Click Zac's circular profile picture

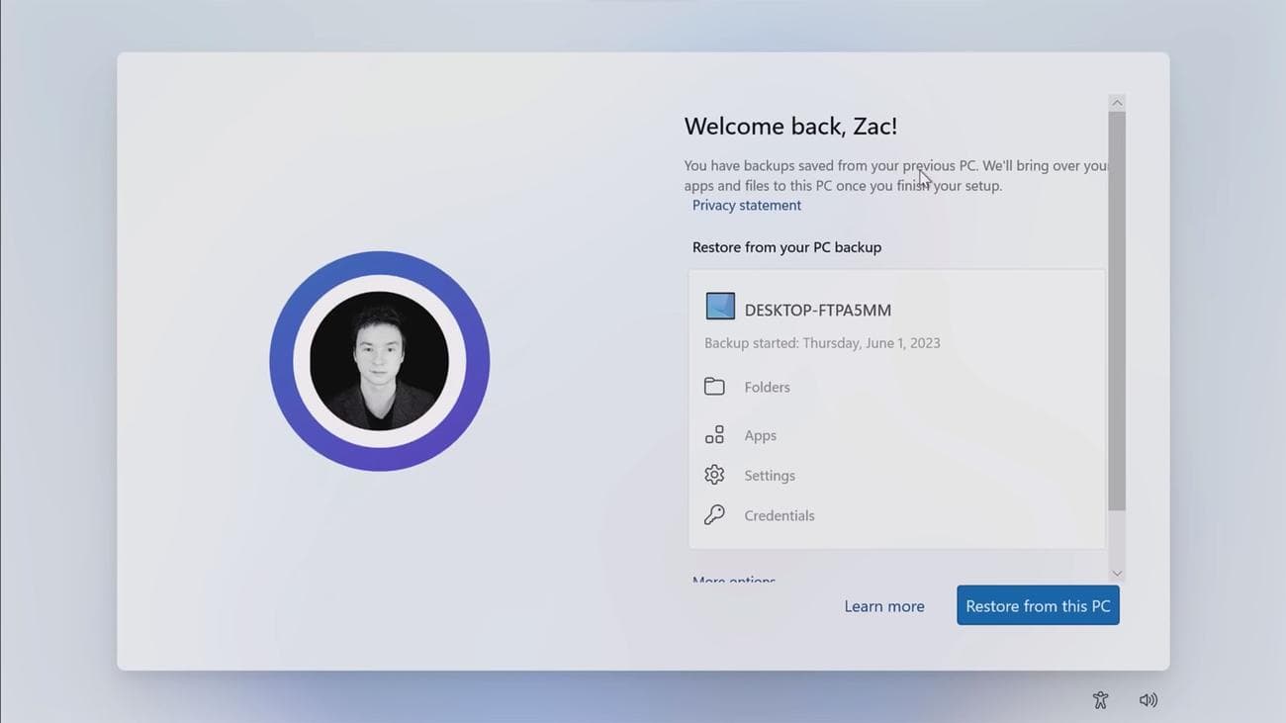coord(379,361)
